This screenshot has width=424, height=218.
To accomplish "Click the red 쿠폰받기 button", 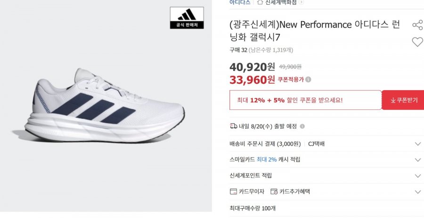I will tap(403, 100).
